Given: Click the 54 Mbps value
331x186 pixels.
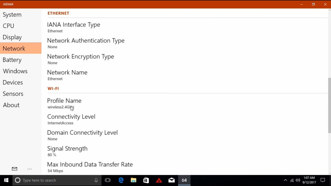Looking at the screenshot, I should coord(55,171).
